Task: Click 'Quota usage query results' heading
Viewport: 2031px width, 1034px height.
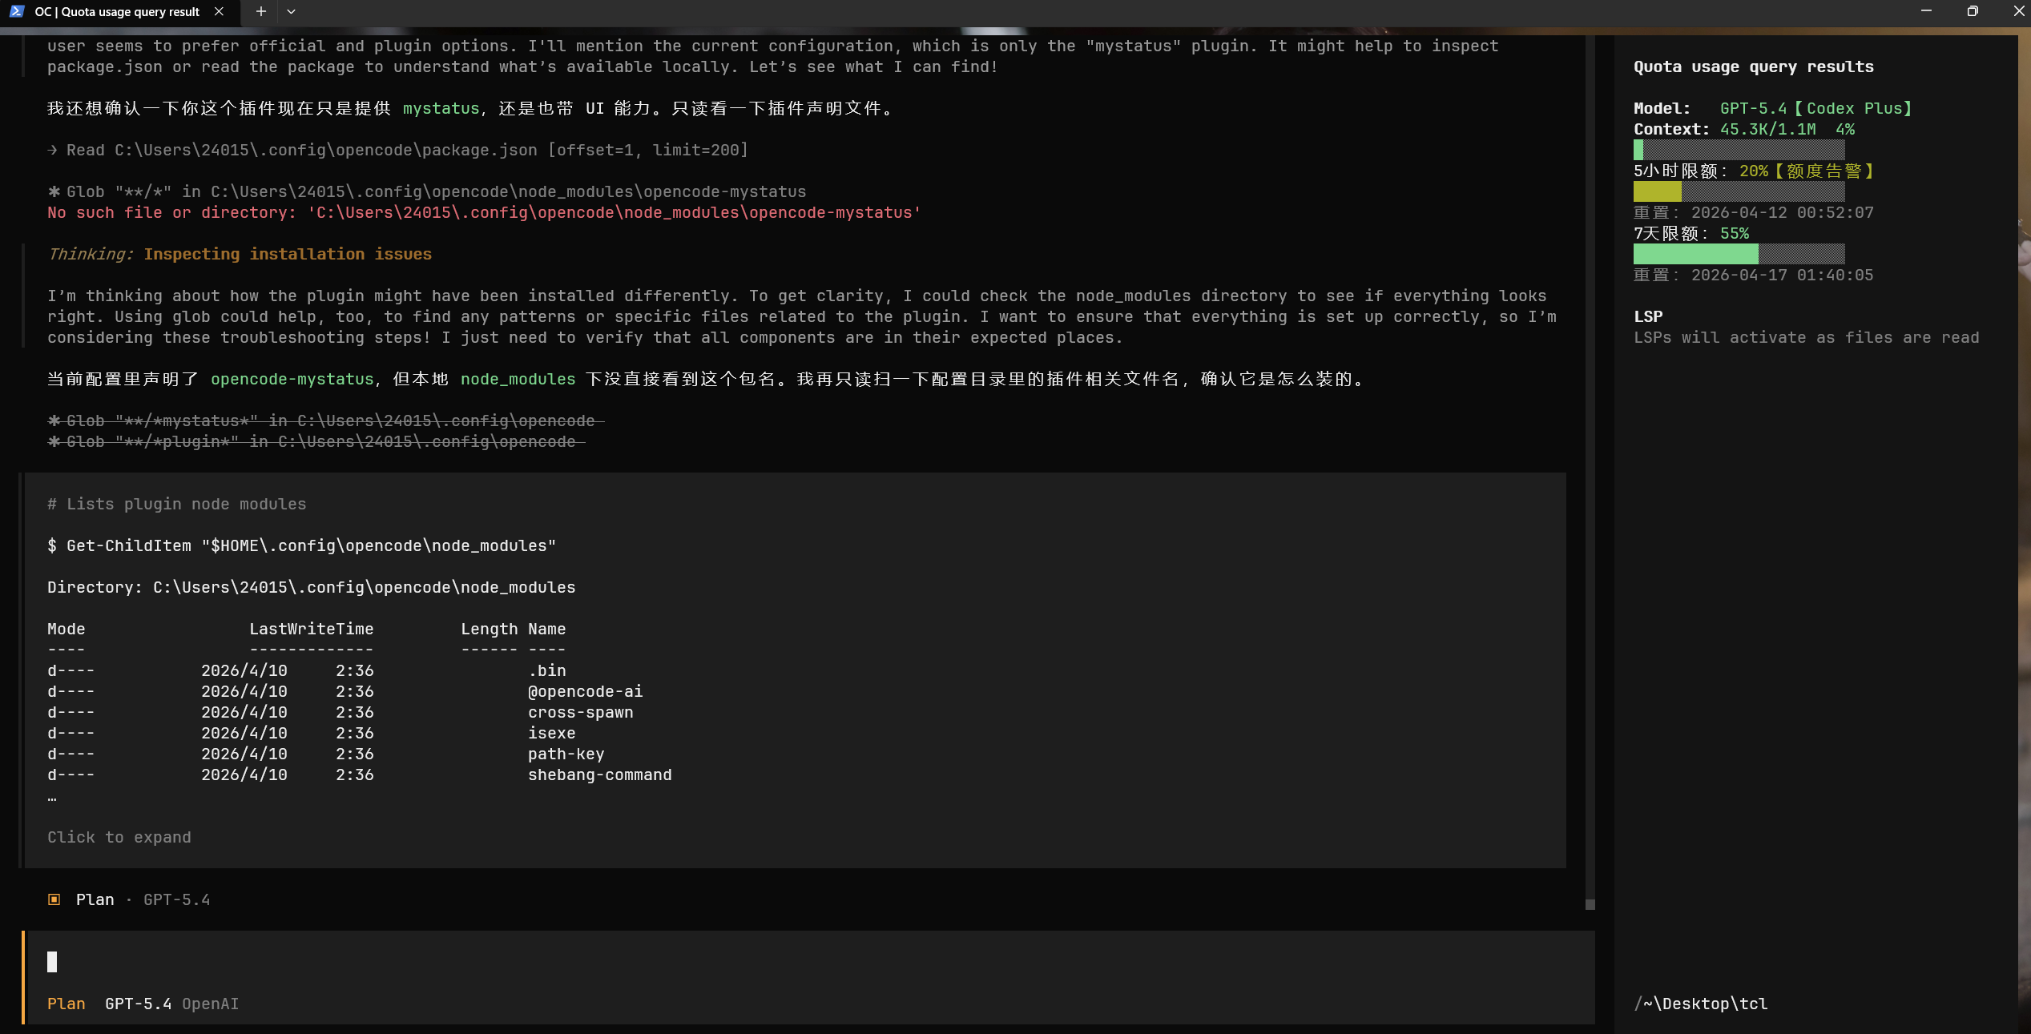Action: coord(1754,66)
